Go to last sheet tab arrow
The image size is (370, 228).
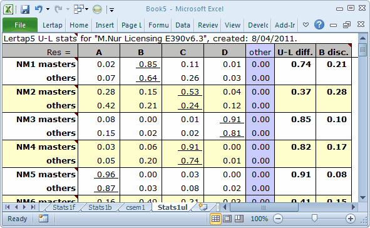pos(33,207)
